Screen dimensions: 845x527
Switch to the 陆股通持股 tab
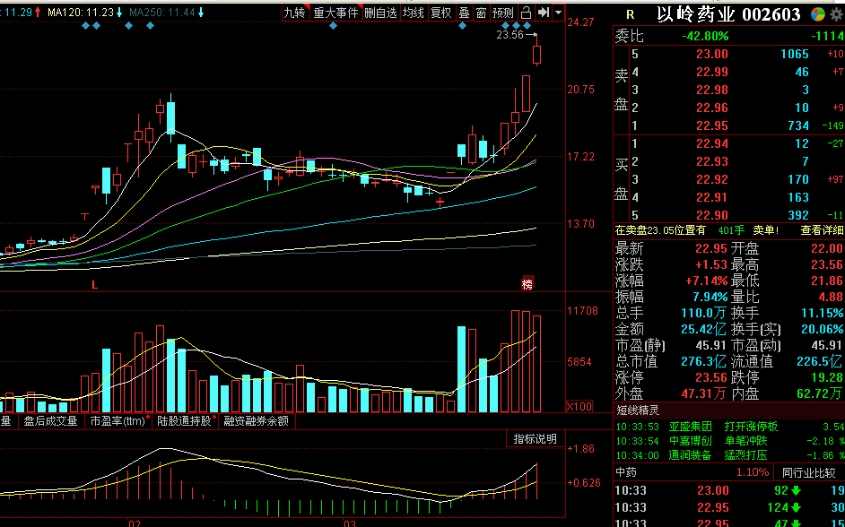click(x=186, y=421)
